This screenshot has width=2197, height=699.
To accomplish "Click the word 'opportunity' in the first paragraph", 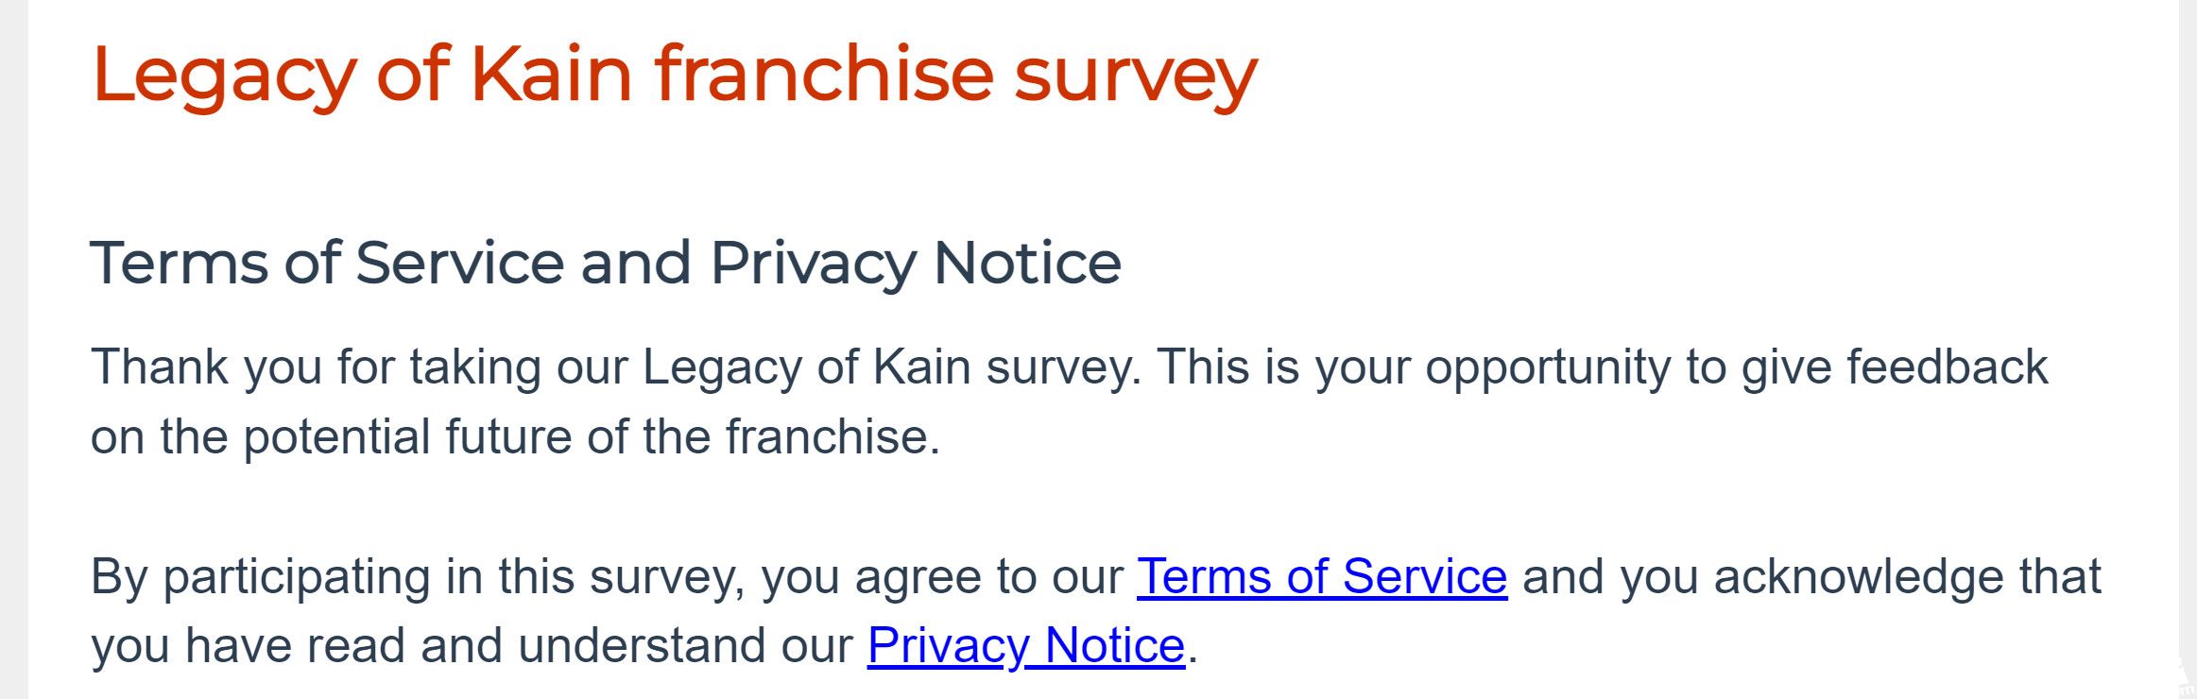I will coord(1548,367).
